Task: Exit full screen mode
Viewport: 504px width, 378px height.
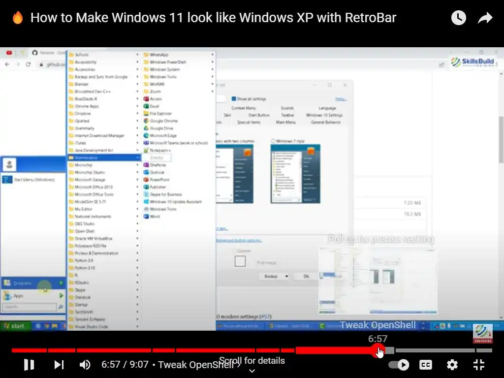Action: point(478,365)
